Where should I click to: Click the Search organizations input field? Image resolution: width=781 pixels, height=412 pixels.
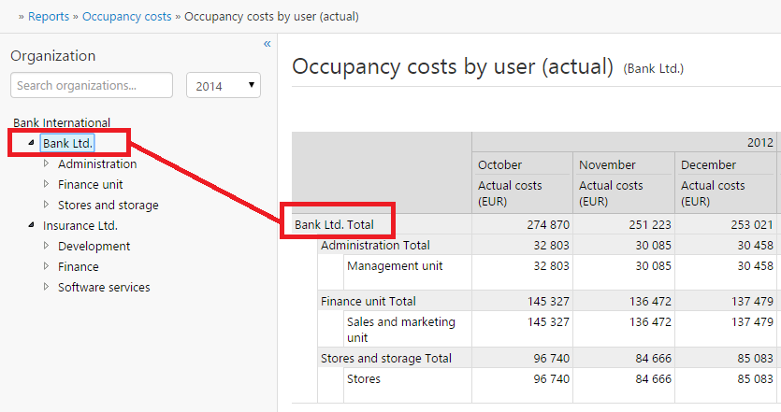click(92, 86)
